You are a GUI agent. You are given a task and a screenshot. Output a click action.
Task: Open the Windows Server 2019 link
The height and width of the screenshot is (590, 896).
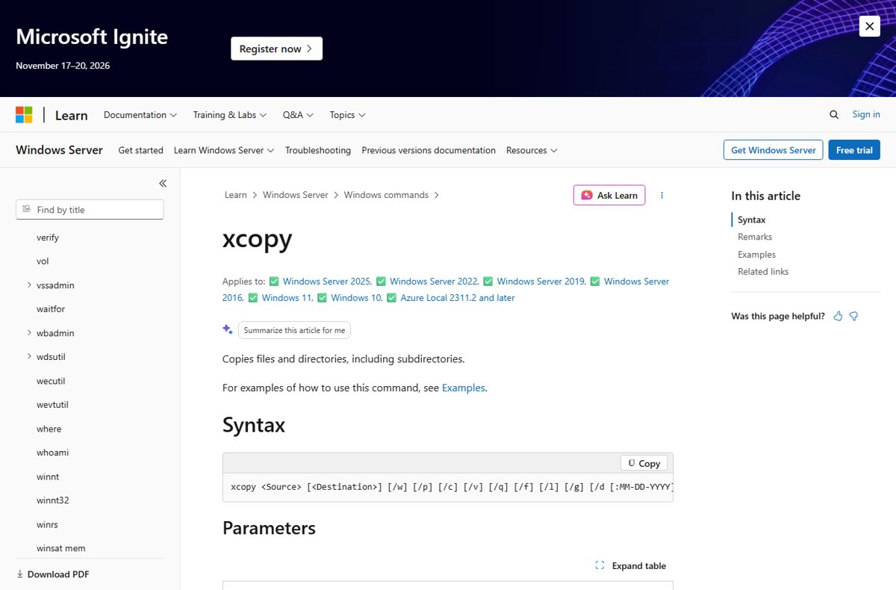coord(541,282)
